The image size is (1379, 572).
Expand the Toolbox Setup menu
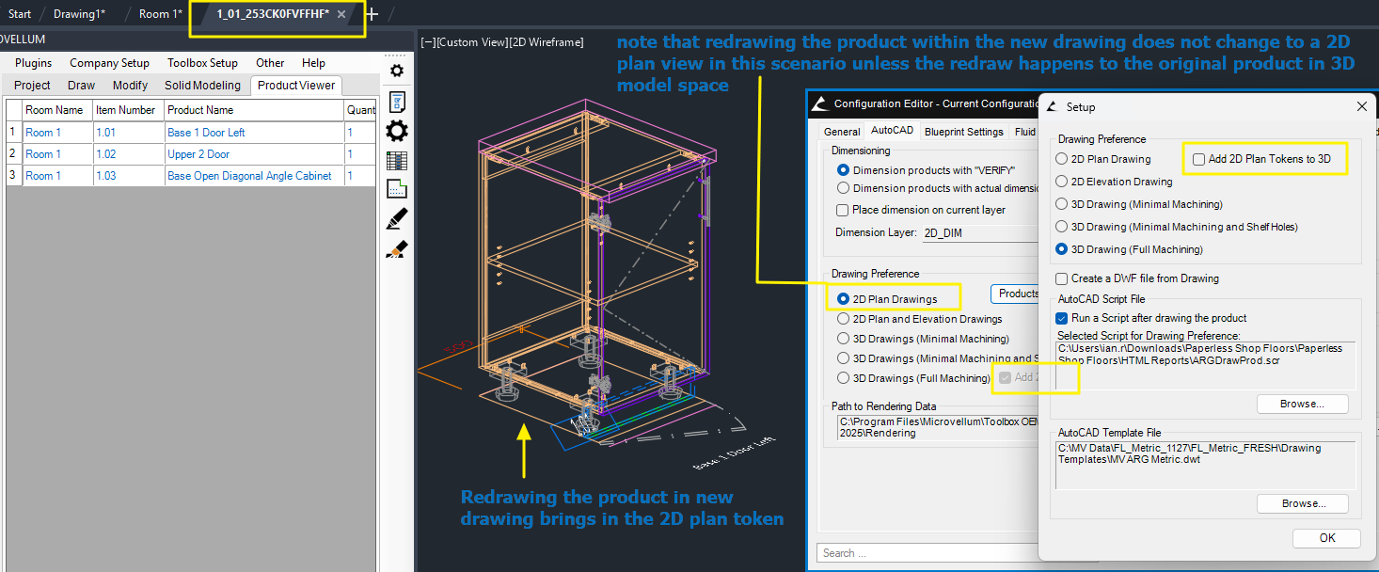pos(202,63)
